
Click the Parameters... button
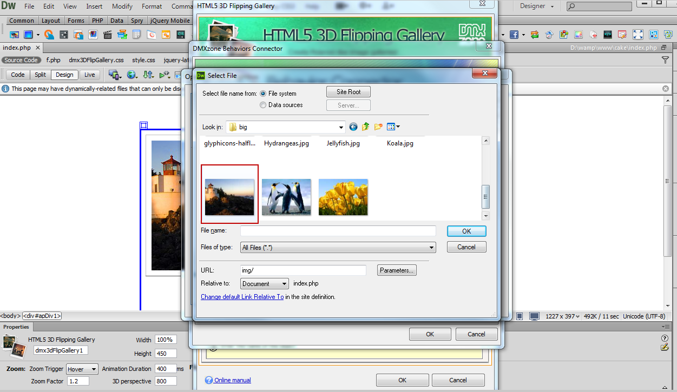pyautogui.click(x=397, y=270)
